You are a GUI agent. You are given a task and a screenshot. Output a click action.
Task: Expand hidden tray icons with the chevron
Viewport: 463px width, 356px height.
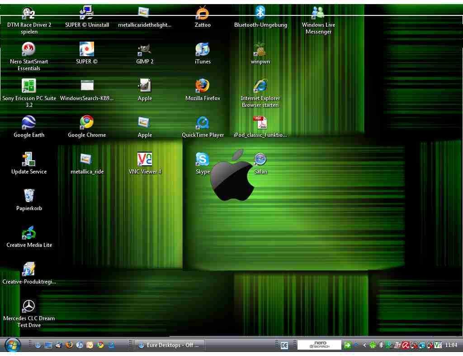[x=365, y=345]
